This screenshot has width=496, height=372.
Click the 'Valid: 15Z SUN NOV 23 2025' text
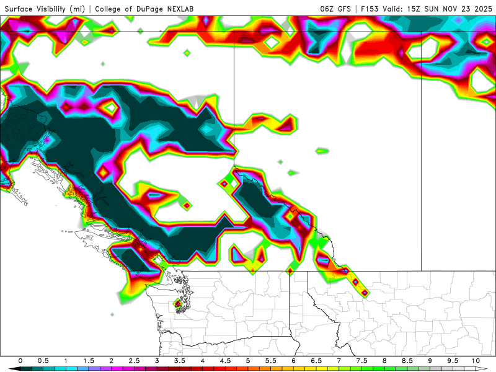point(437,9)
